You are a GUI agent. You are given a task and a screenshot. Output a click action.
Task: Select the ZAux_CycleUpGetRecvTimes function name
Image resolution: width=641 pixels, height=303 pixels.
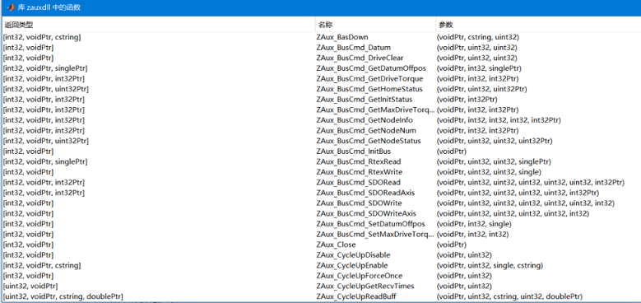point(365,286)
